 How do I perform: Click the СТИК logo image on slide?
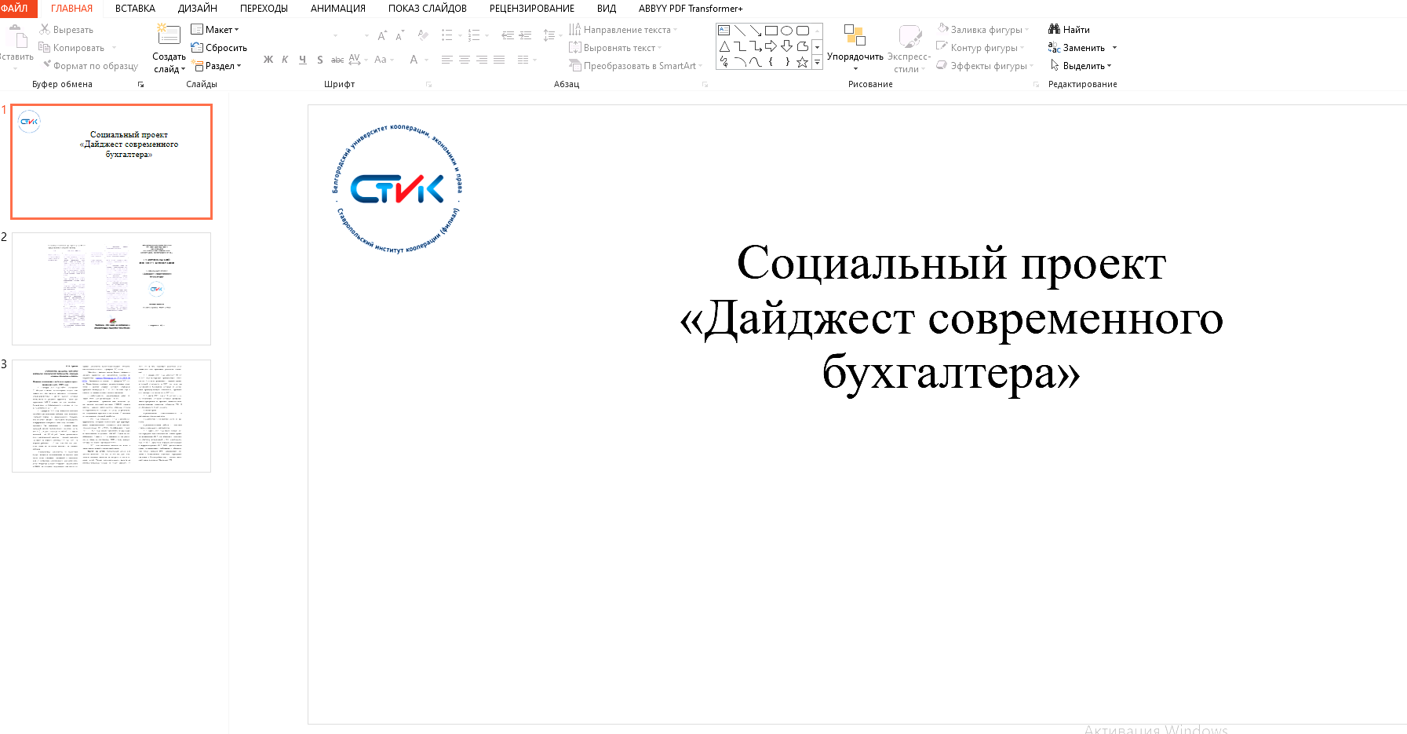pyautogui.click(x=397, y=189)
